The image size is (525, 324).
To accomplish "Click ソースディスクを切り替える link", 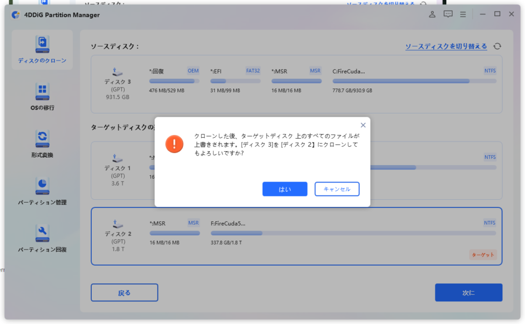I will tap(446, 46).
